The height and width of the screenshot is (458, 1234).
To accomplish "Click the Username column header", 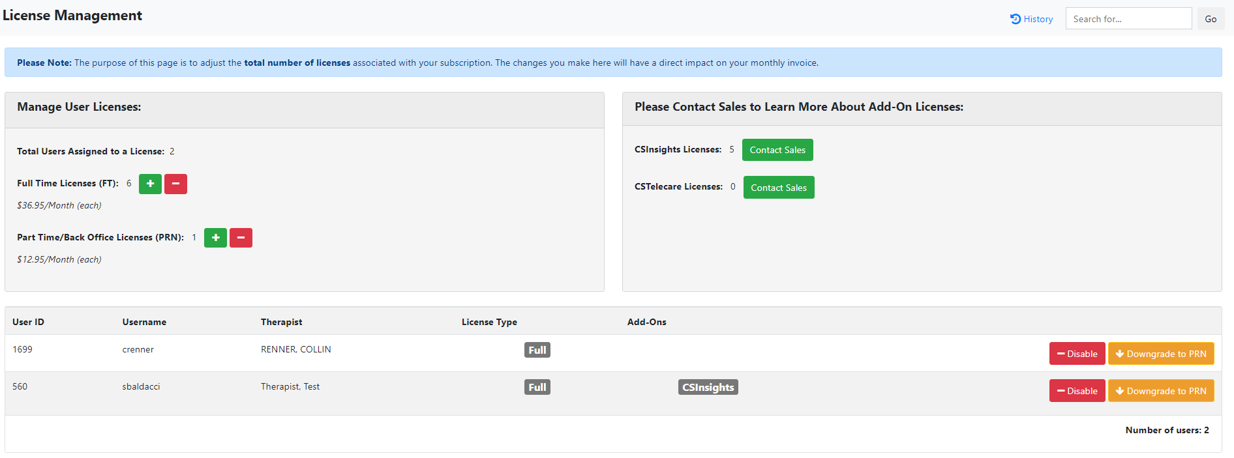I will (144, 322).
